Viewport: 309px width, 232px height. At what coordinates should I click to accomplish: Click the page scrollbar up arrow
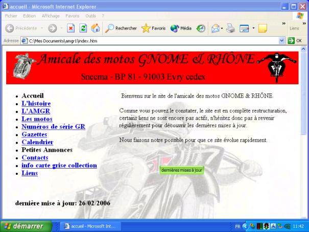coord(303,49)
